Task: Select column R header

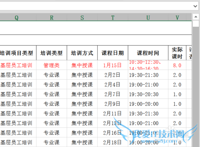Action: 52,18
